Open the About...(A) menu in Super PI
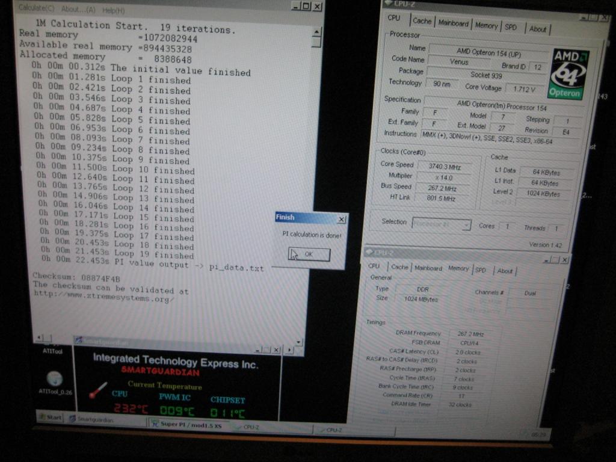The height and width of the screenshot is (462, 616). (78, 9)
